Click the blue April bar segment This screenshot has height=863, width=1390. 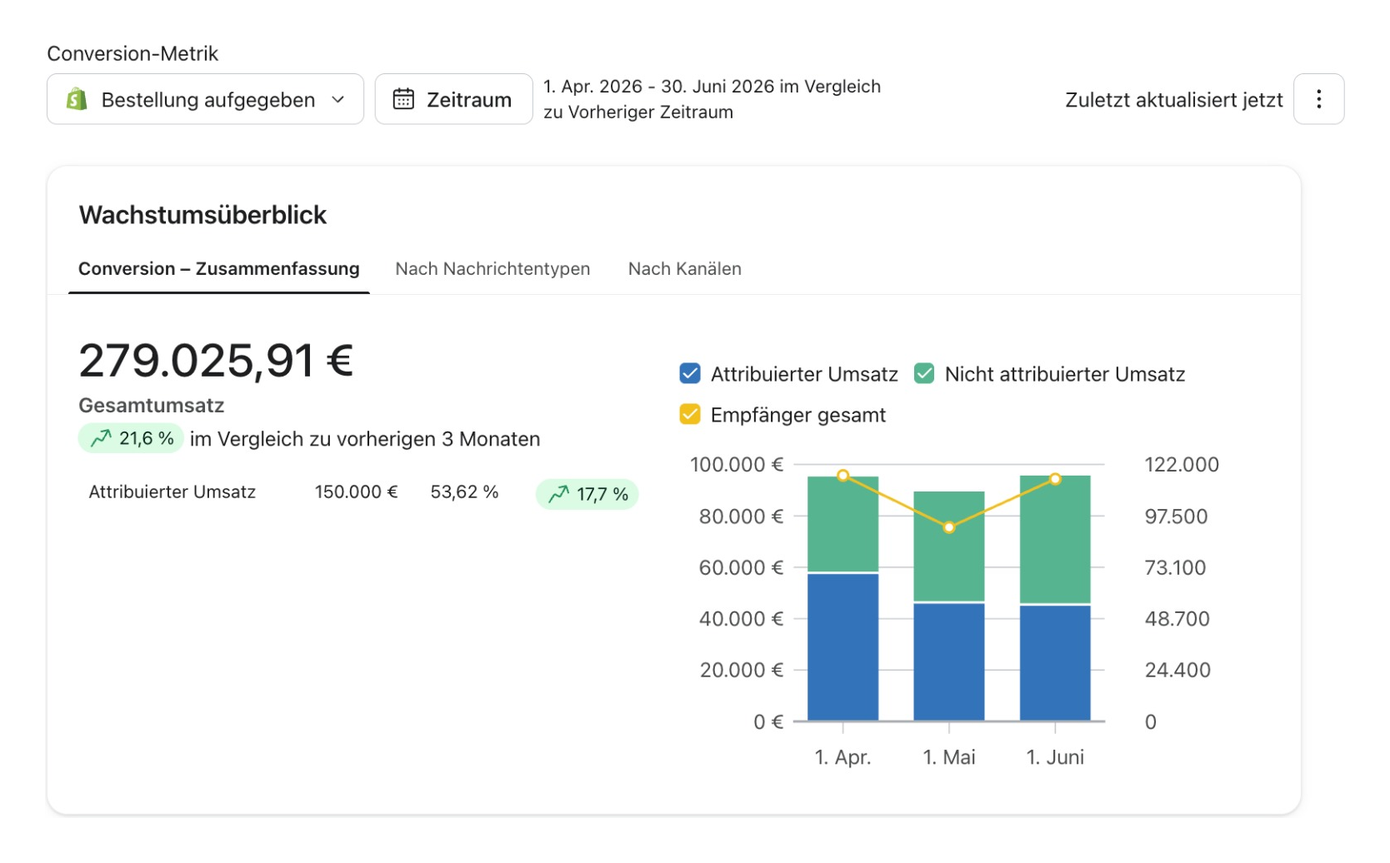[x=842, y=647]
